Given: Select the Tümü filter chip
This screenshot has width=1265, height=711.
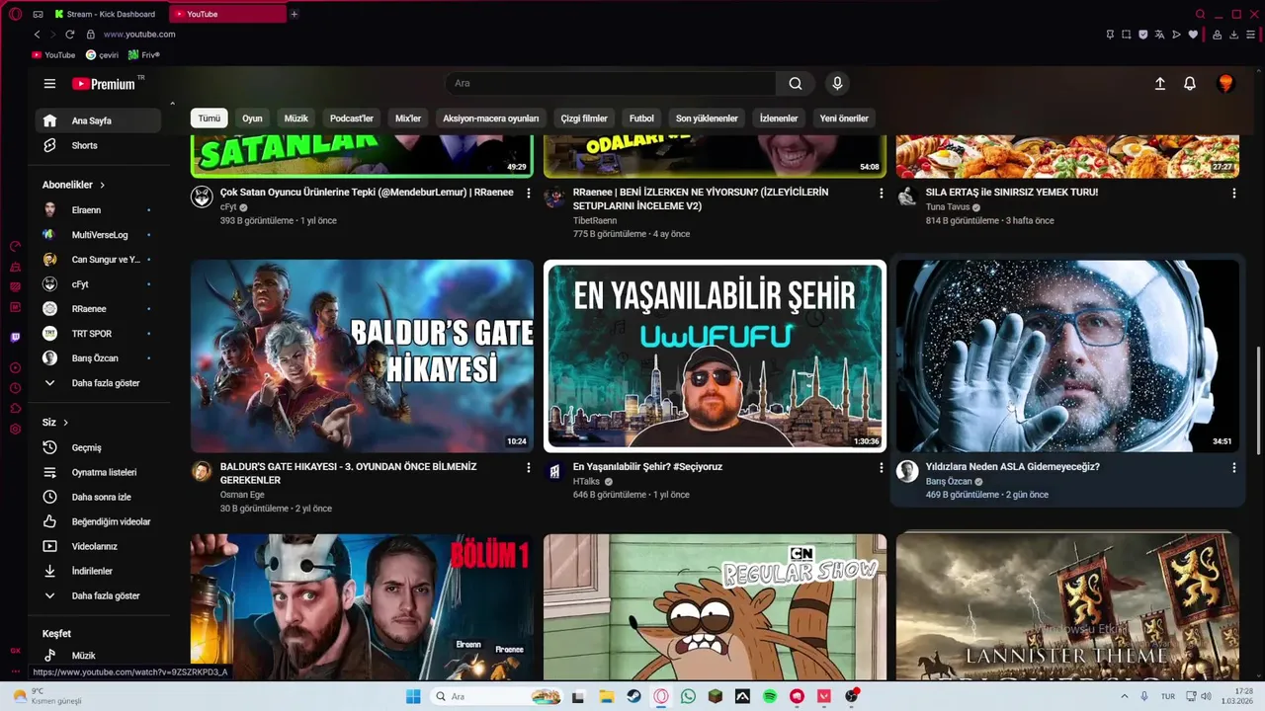Looking at the screenshot, I should 210,118.
